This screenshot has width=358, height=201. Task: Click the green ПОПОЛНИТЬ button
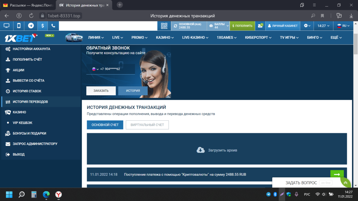[242, 26]
